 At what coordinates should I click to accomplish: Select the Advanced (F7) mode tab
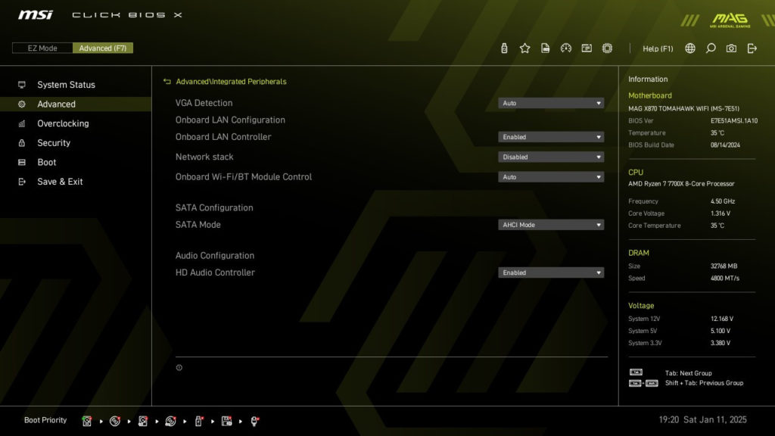pos(103,48)
